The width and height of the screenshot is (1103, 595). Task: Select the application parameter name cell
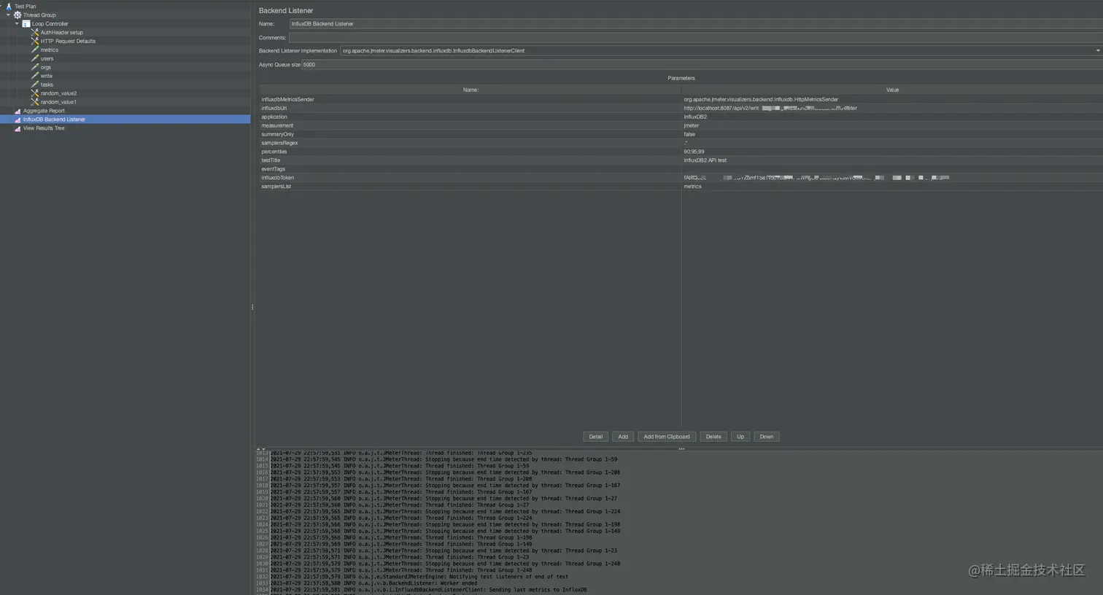click(x=471, y=117)
